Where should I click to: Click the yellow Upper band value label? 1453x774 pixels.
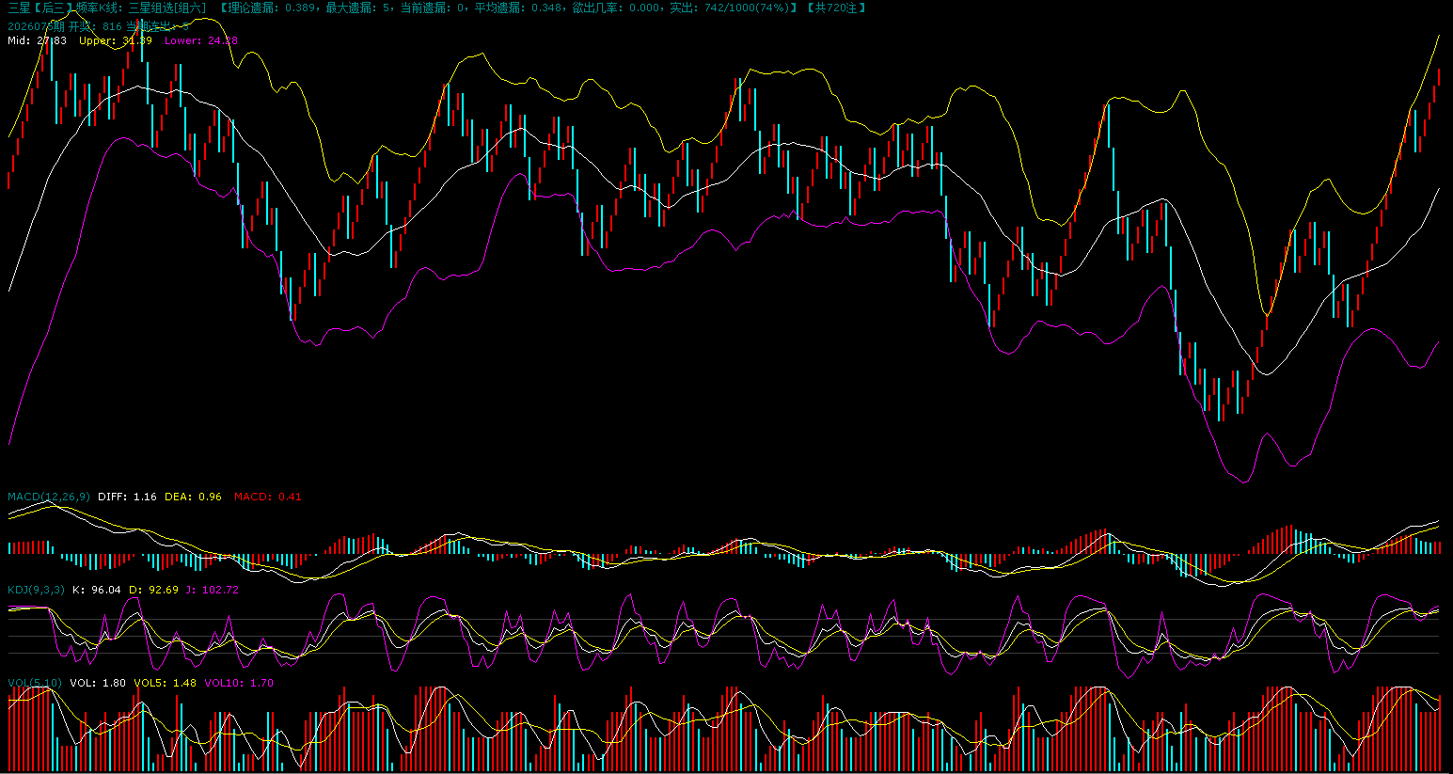pos(115,40)
